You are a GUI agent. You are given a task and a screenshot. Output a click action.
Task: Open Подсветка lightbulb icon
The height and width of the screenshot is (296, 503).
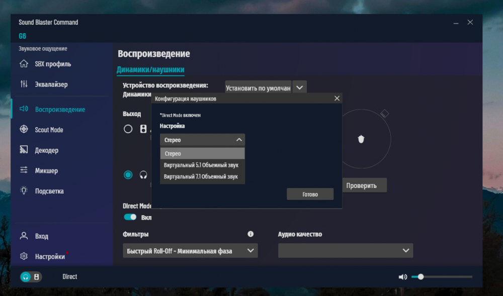24,191
